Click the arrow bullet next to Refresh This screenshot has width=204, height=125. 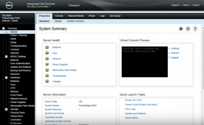click(169, 53)
